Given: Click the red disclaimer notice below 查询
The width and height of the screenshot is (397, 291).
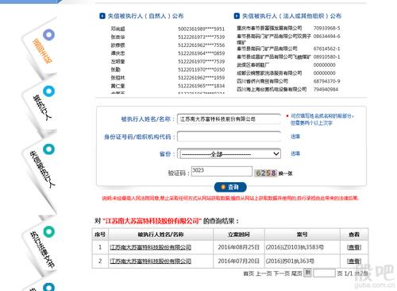Looking at the screenshot, I should pos(230,198).
